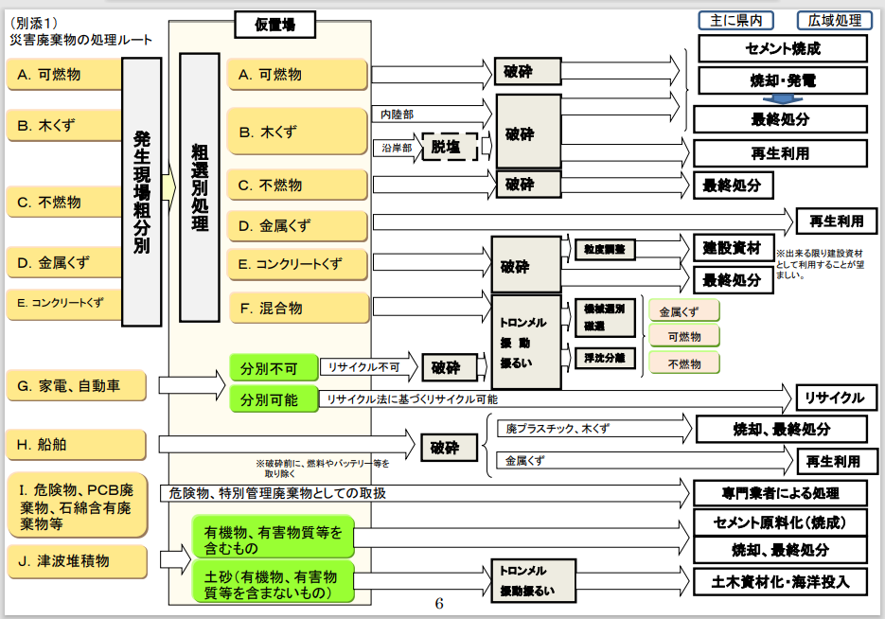Viewport: 885px width, 619px height.
Task: Select the 主に県内 legend box
Action: pos(736,20)
